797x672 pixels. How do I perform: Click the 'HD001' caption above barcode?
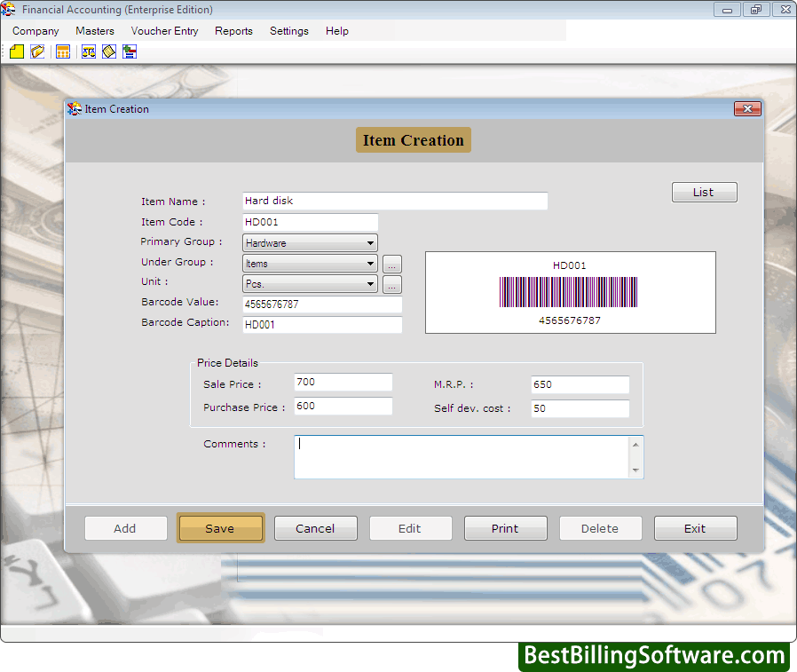[569, 265]
